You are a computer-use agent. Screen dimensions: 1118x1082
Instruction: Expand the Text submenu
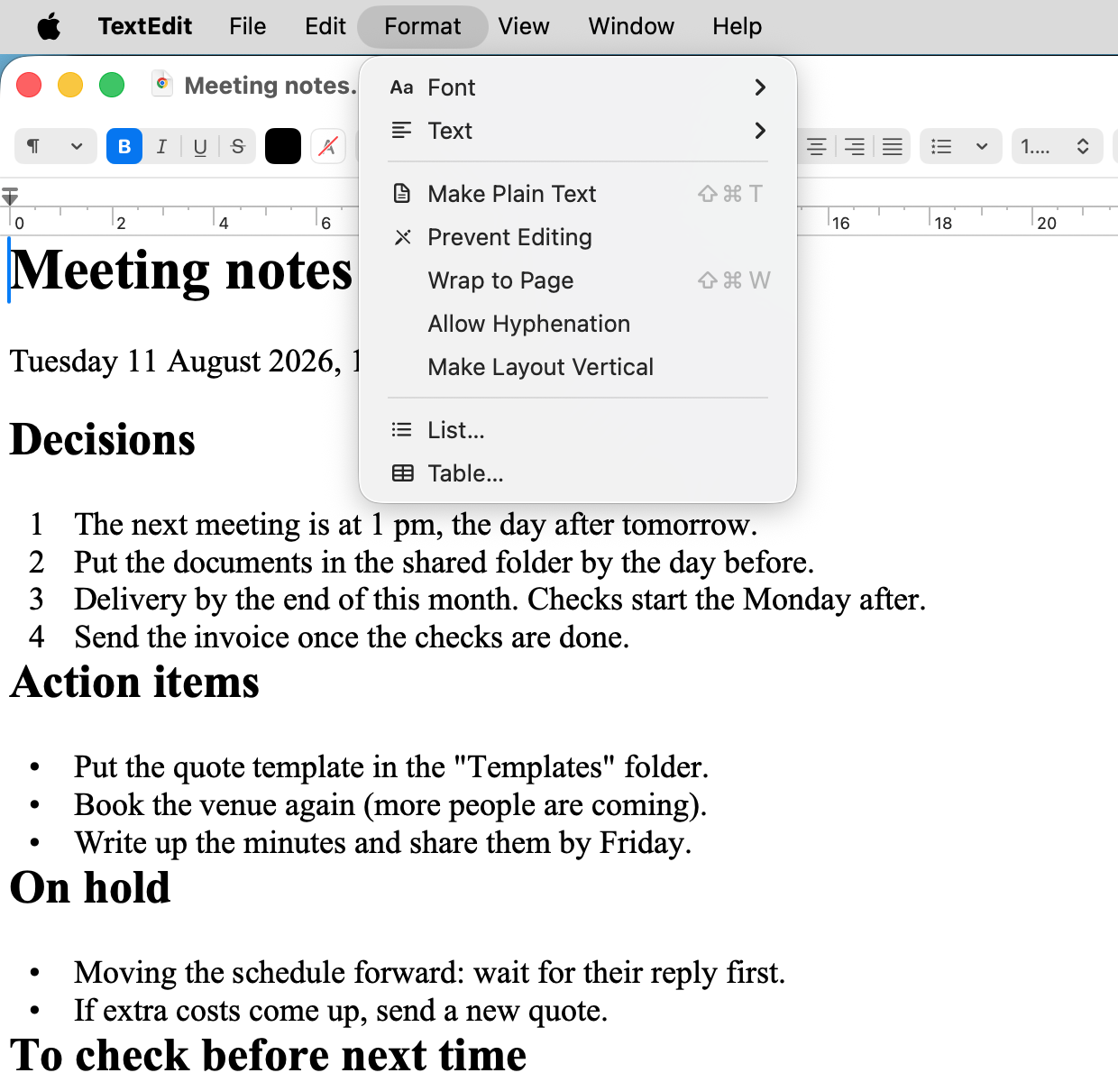click(578, 131)
